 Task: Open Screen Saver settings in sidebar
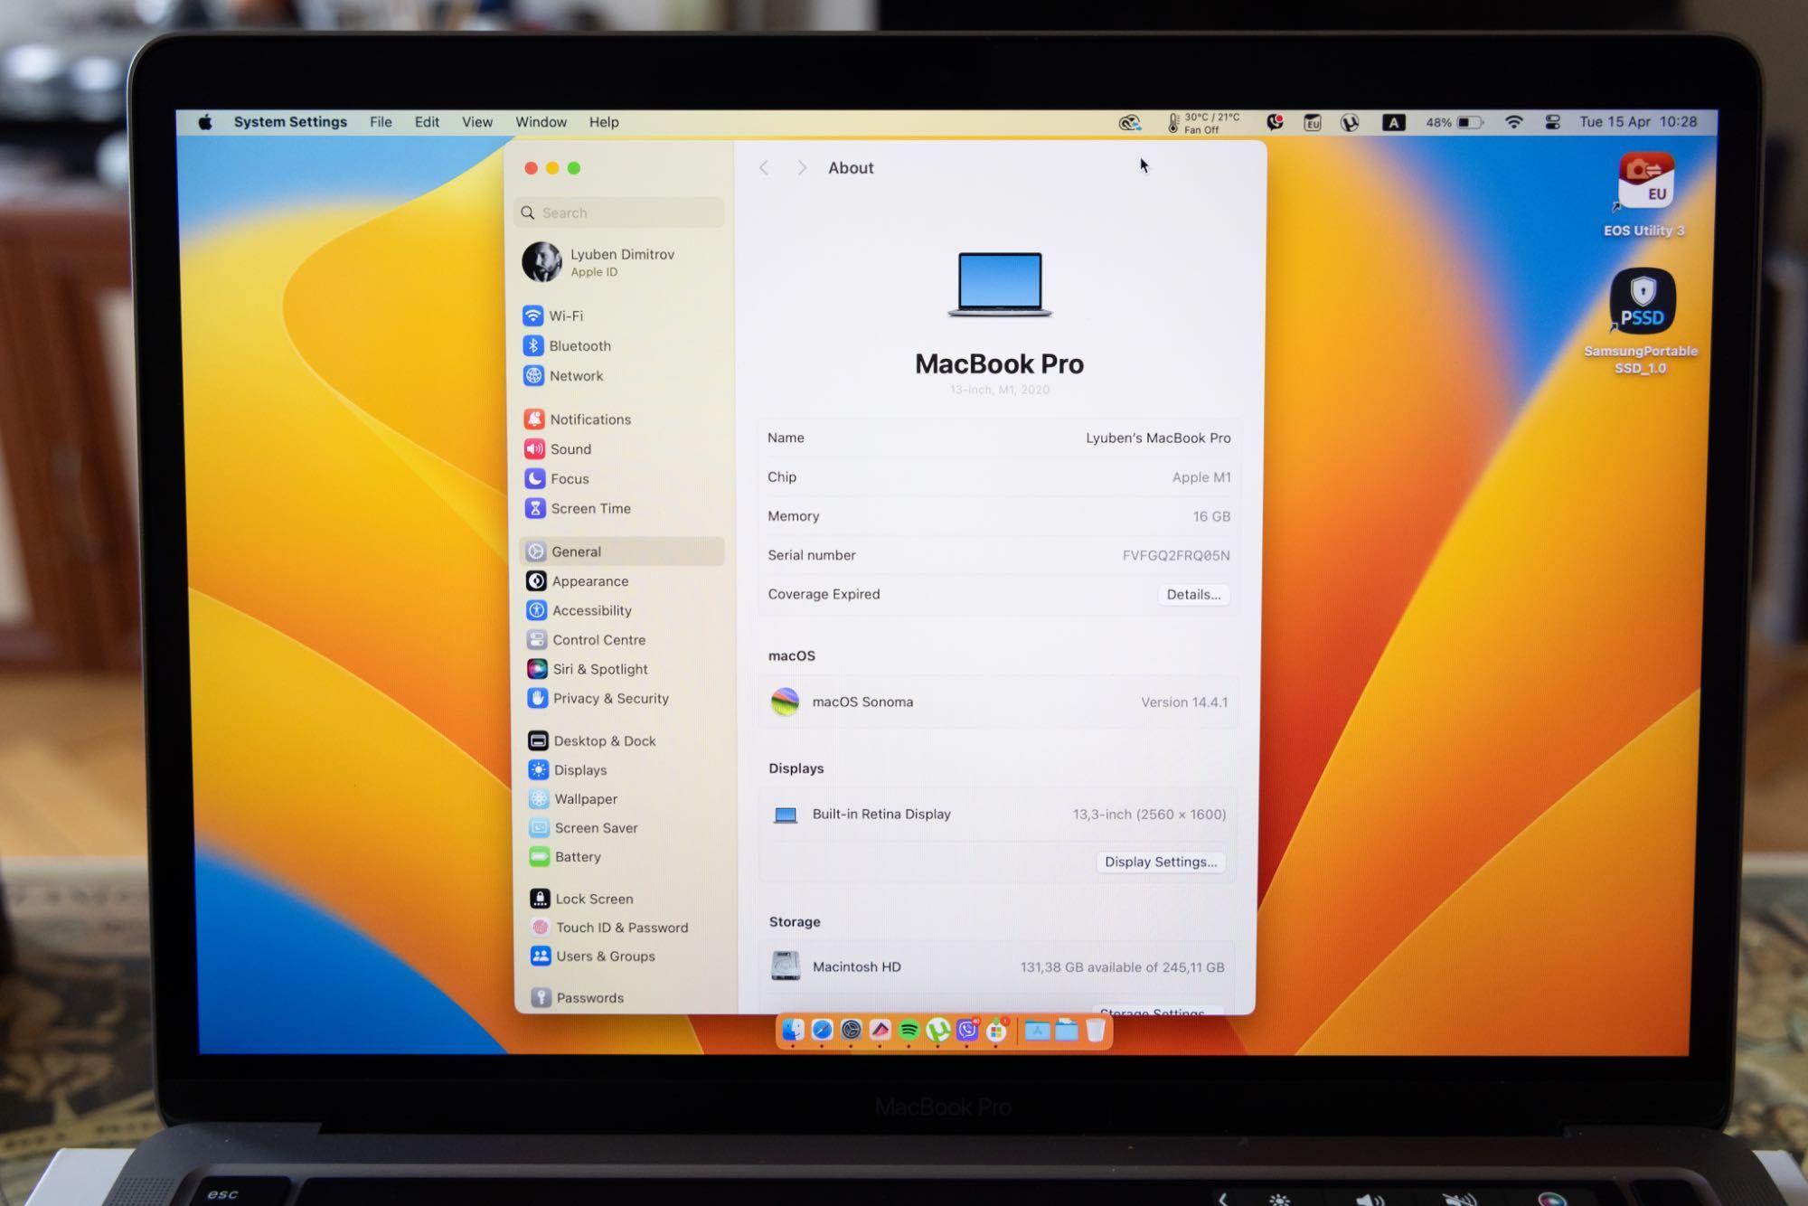pos(584,827)
